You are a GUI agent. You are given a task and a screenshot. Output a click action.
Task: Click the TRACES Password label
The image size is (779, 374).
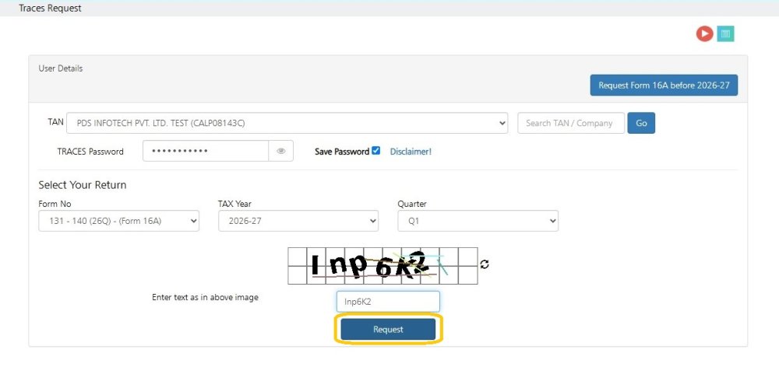pos(90,152)
